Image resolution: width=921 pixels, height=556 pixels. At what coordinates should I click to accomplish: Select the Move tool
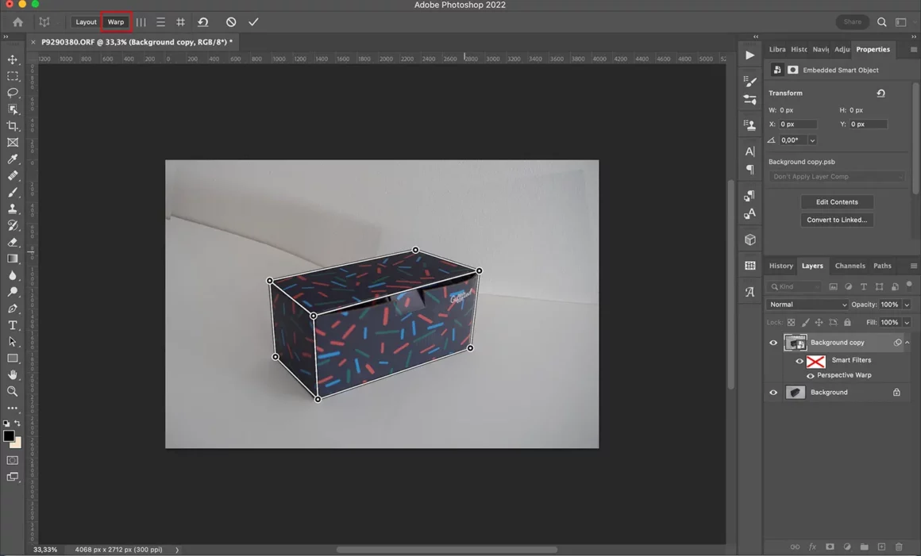[x=13, y=59]
